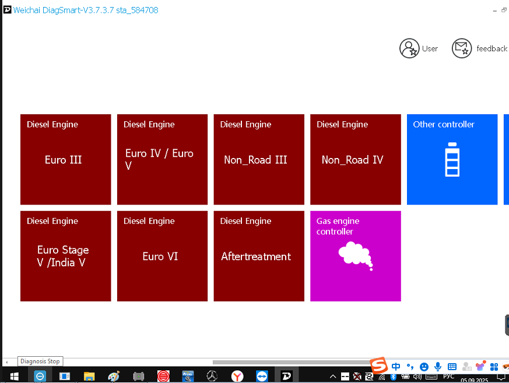Open the four-squares toolbox on IME bar
This screenshot has width=509, height=383.
[494, 367]
